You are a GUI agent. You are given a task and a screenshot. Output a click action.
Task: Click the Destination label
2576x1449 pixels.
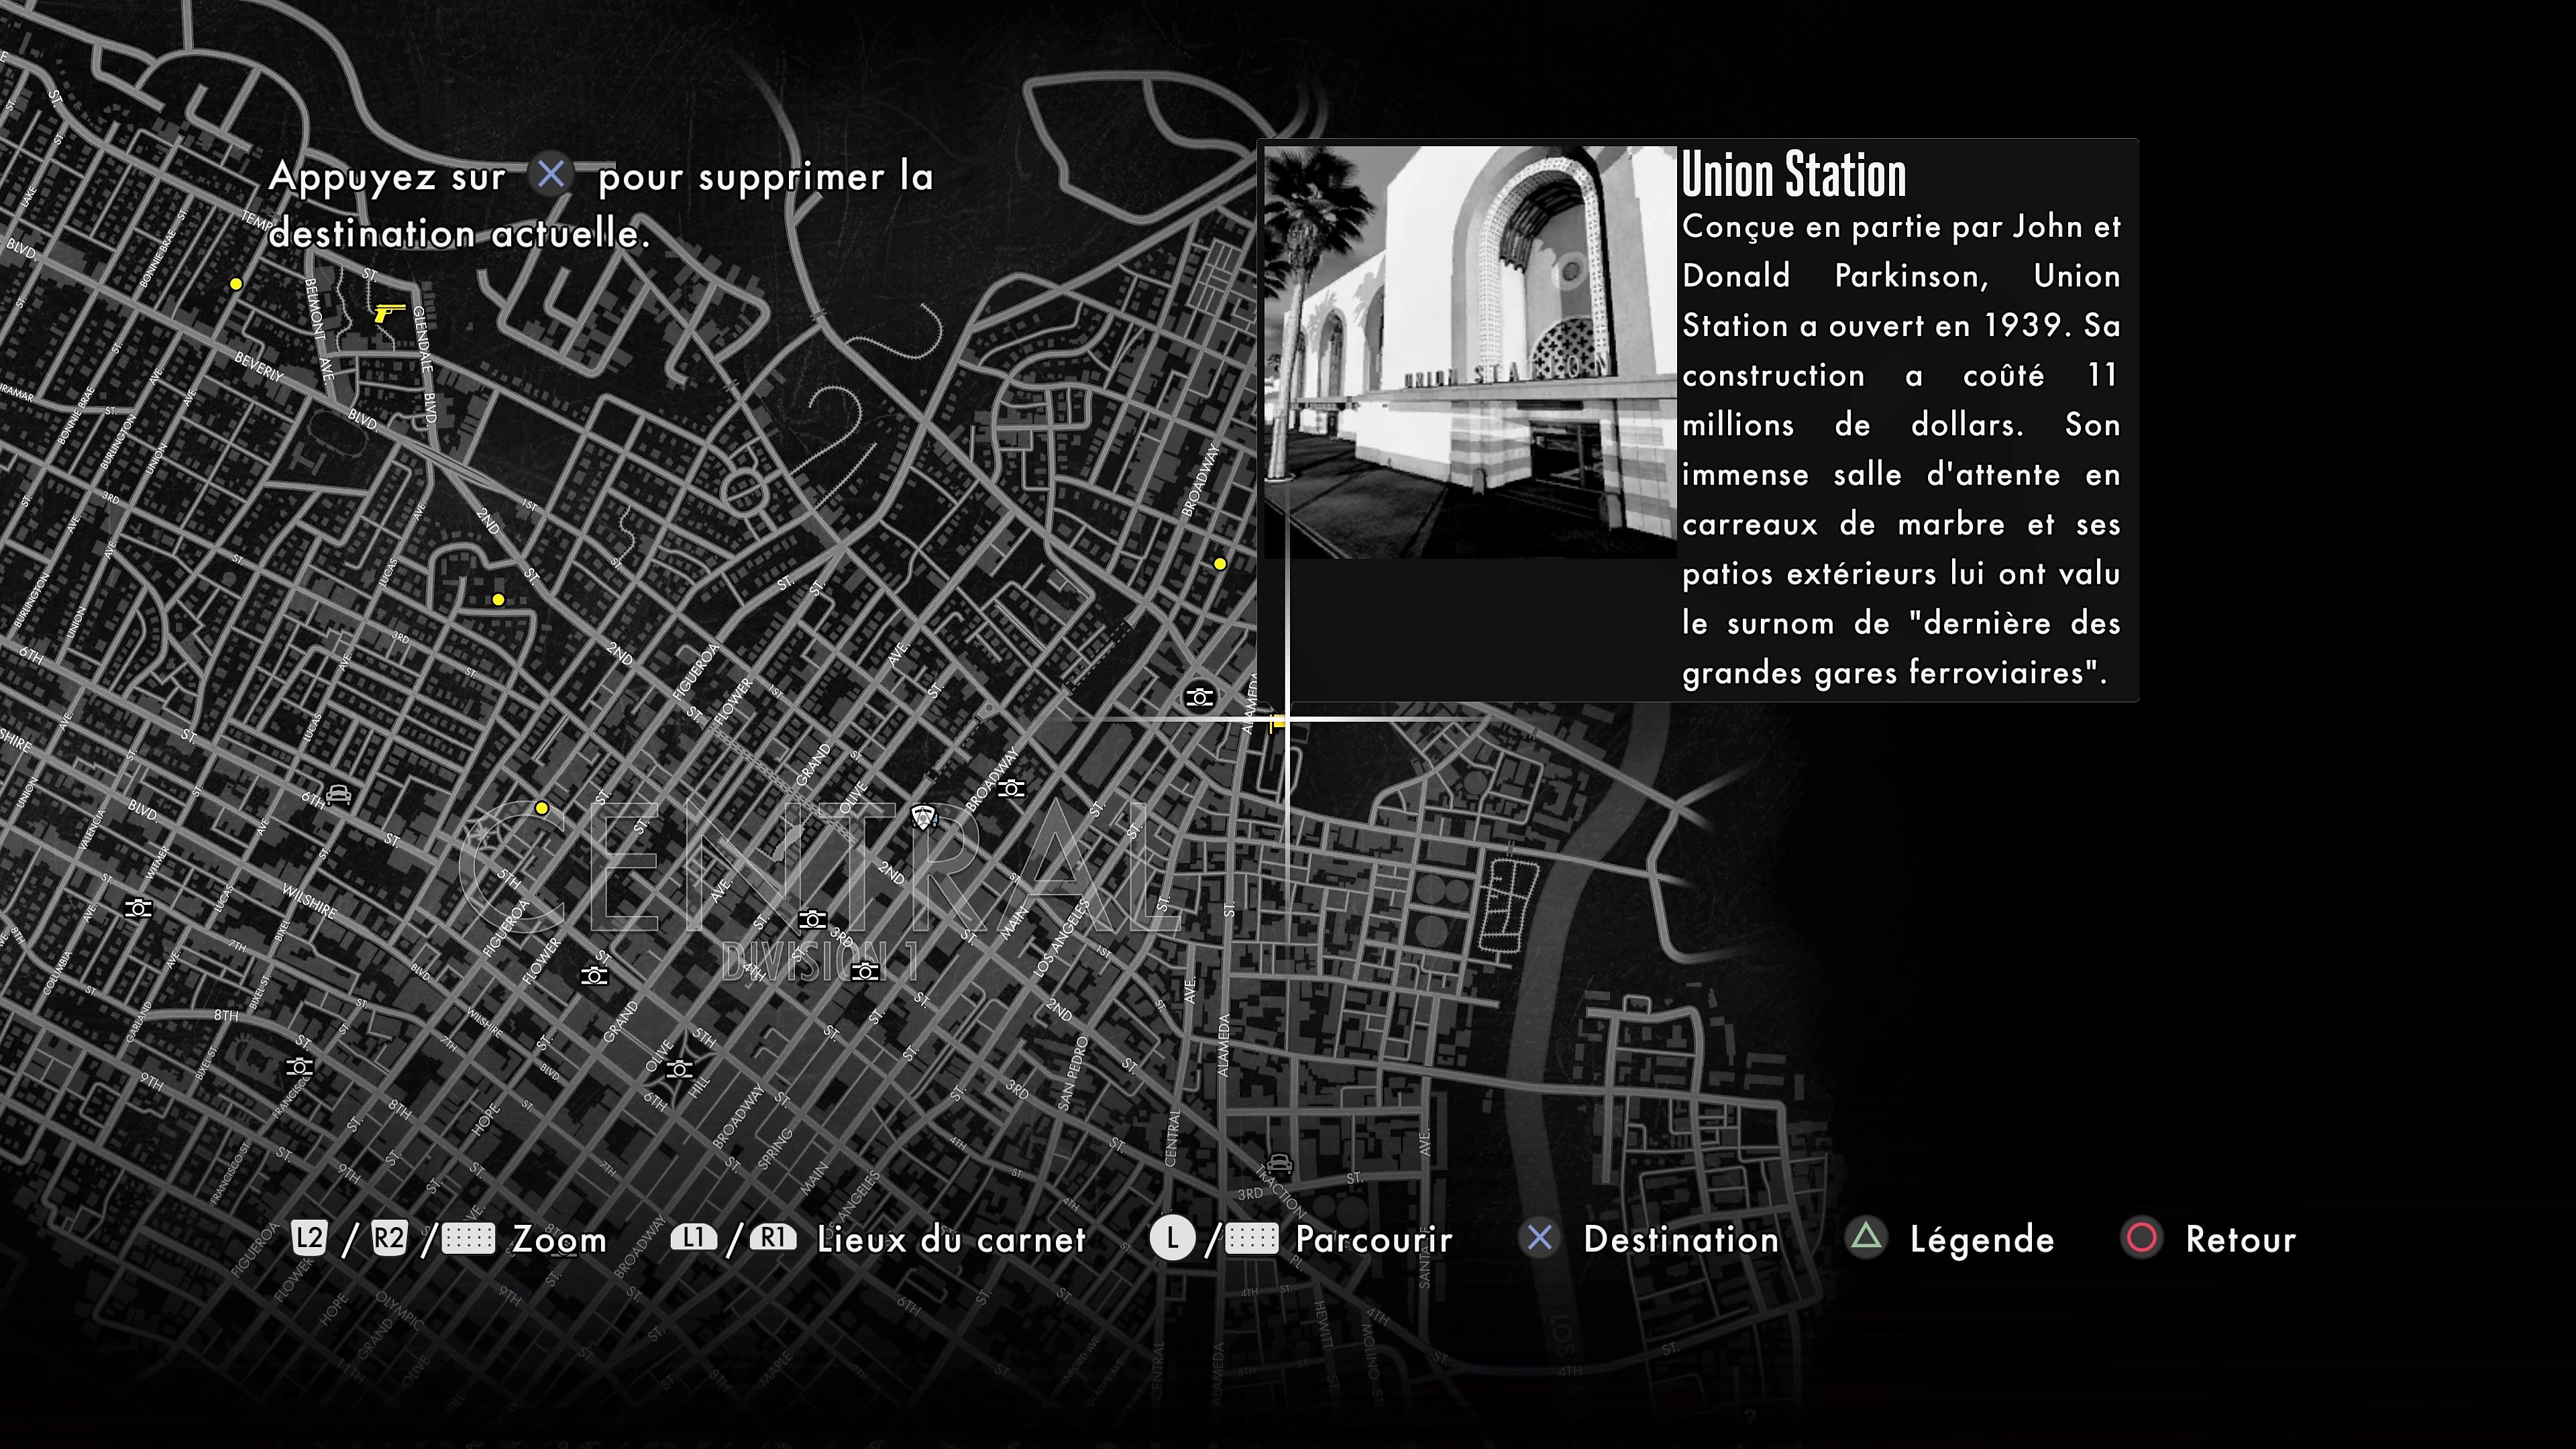(x=1681, y=1240)
